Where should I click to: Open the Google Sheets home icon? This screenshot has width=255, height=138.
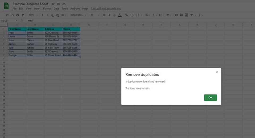pyautogui.click(x=6, y=6)
